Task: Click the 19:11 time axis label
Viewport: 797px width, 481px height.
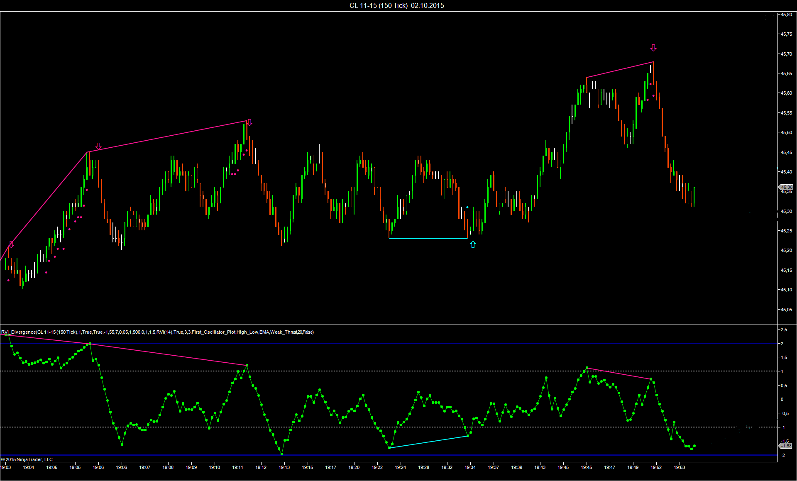Action: point(238,467)
